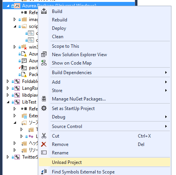Viewport: 176px width, 175px height.
Task: Expand the win3 folder node
Action: pos(15,47)
